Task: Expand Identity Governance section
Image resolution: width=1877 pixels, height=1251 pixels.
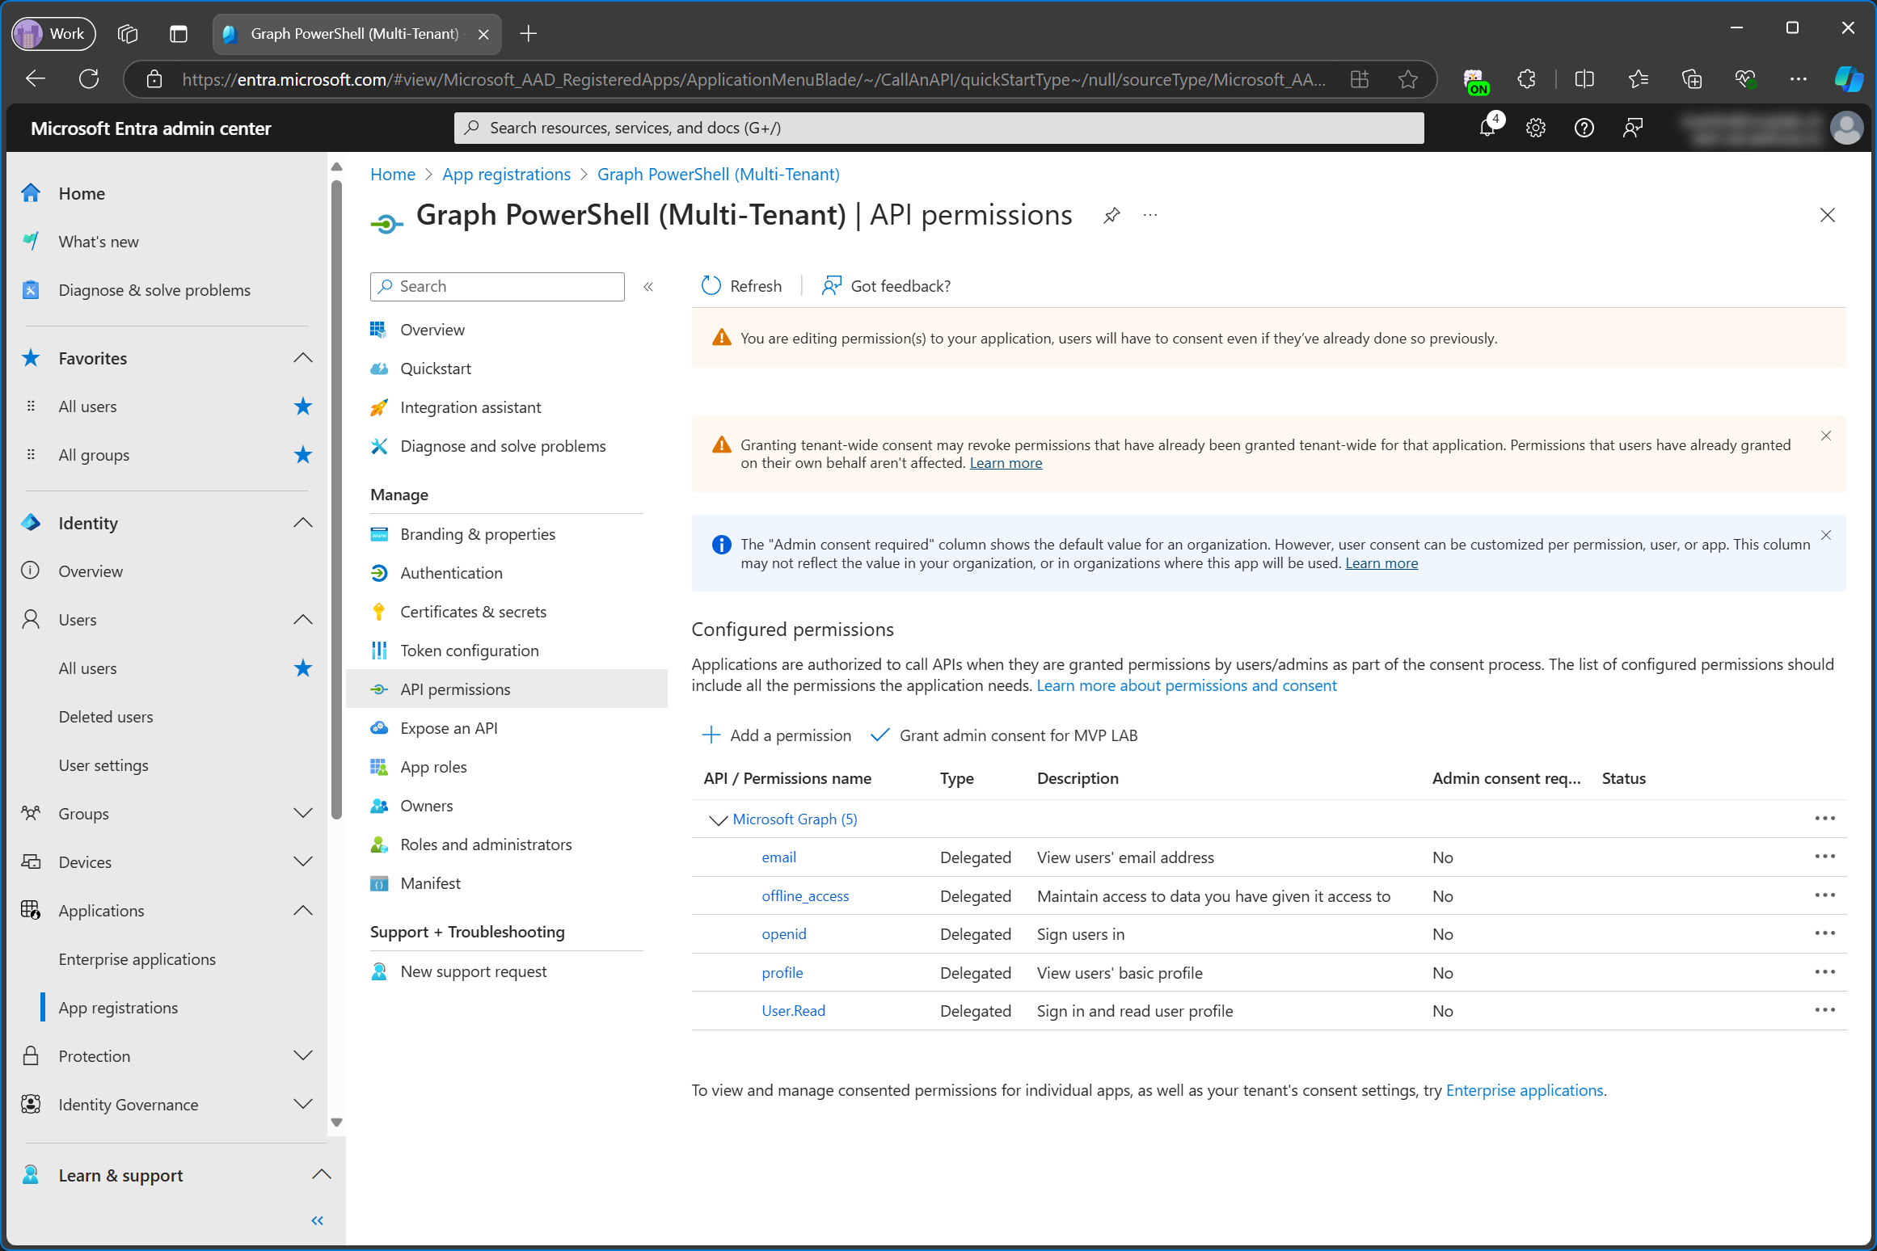Action: (303, 1105)
